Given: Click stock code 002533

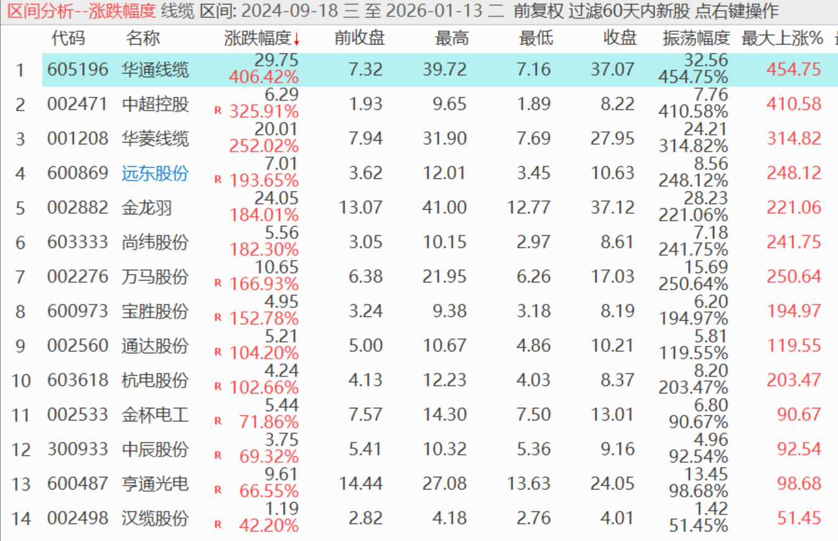Looking at the screenshot, I should pos(78,414).
